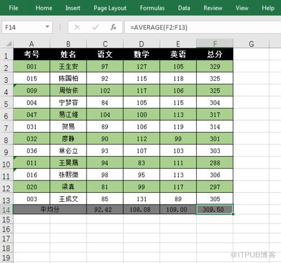Click the Name Box showing F14
Screen dimensions: 281x263
(27, 28)
